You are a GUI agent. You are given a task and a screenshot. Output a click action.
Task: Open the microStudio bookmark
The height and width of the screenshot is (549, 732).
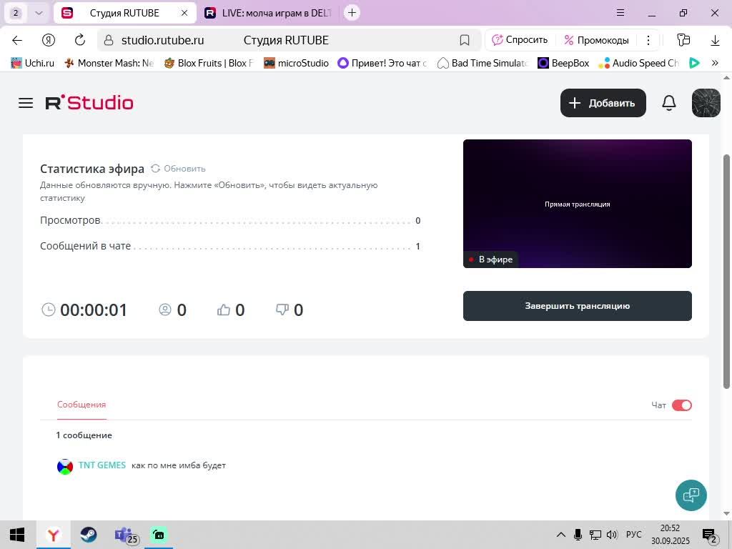click(296, 63)
